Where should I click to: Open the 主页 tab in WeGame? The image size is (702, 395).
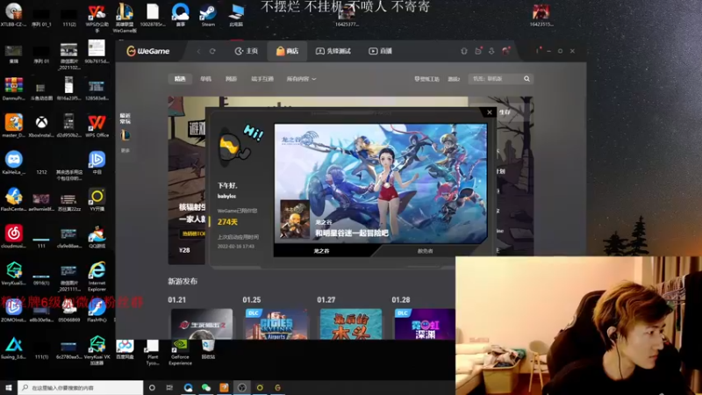click(x=247, y=51)
